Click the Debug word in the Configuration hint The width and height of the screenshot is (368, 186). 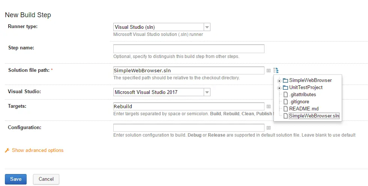click(x=194, y=135)
